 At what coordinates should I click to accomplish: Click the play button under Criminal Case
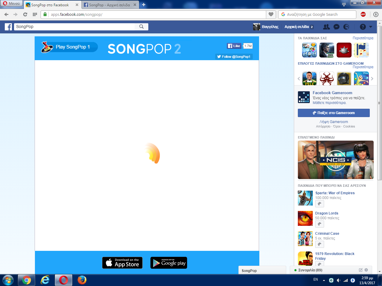click(x=320, y=244)
